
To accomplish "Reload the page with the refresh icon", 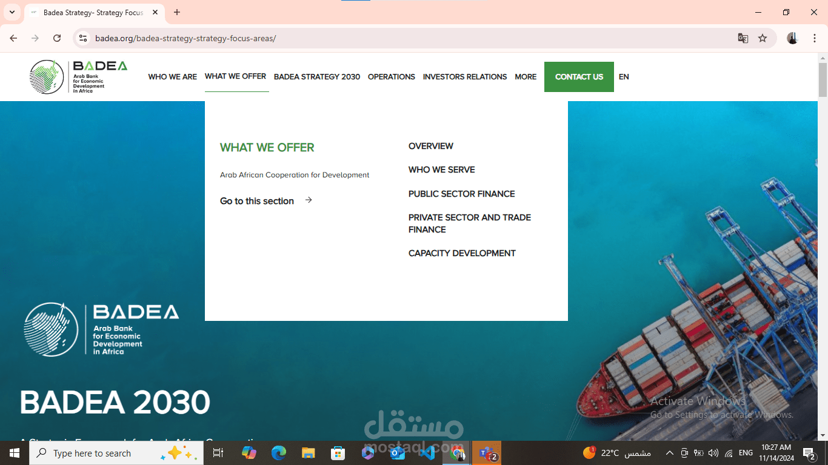I will [x=57, y=38].
